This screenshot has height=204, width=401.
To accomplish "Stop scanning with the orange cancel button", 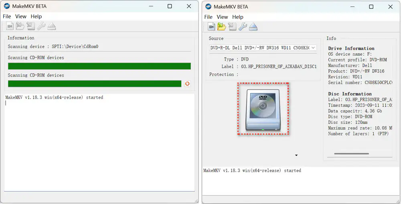I will click(187, 84).
